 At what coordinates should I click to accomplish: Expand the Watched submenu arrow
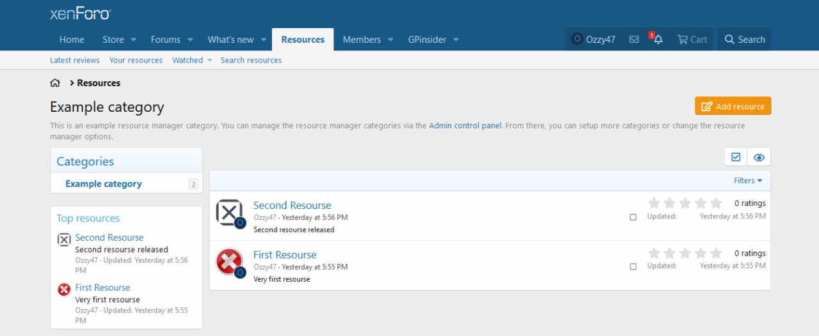209,61
